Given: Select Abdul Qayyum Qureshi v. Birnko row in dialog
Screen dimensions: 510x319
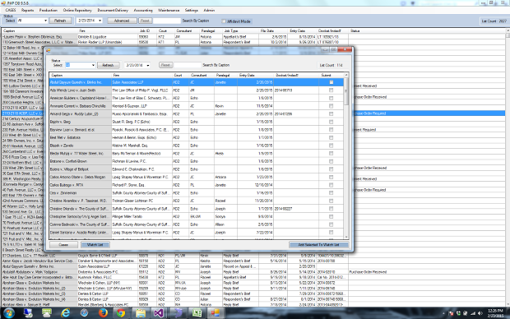Looking at the screenshot, I should pos(197,82).
